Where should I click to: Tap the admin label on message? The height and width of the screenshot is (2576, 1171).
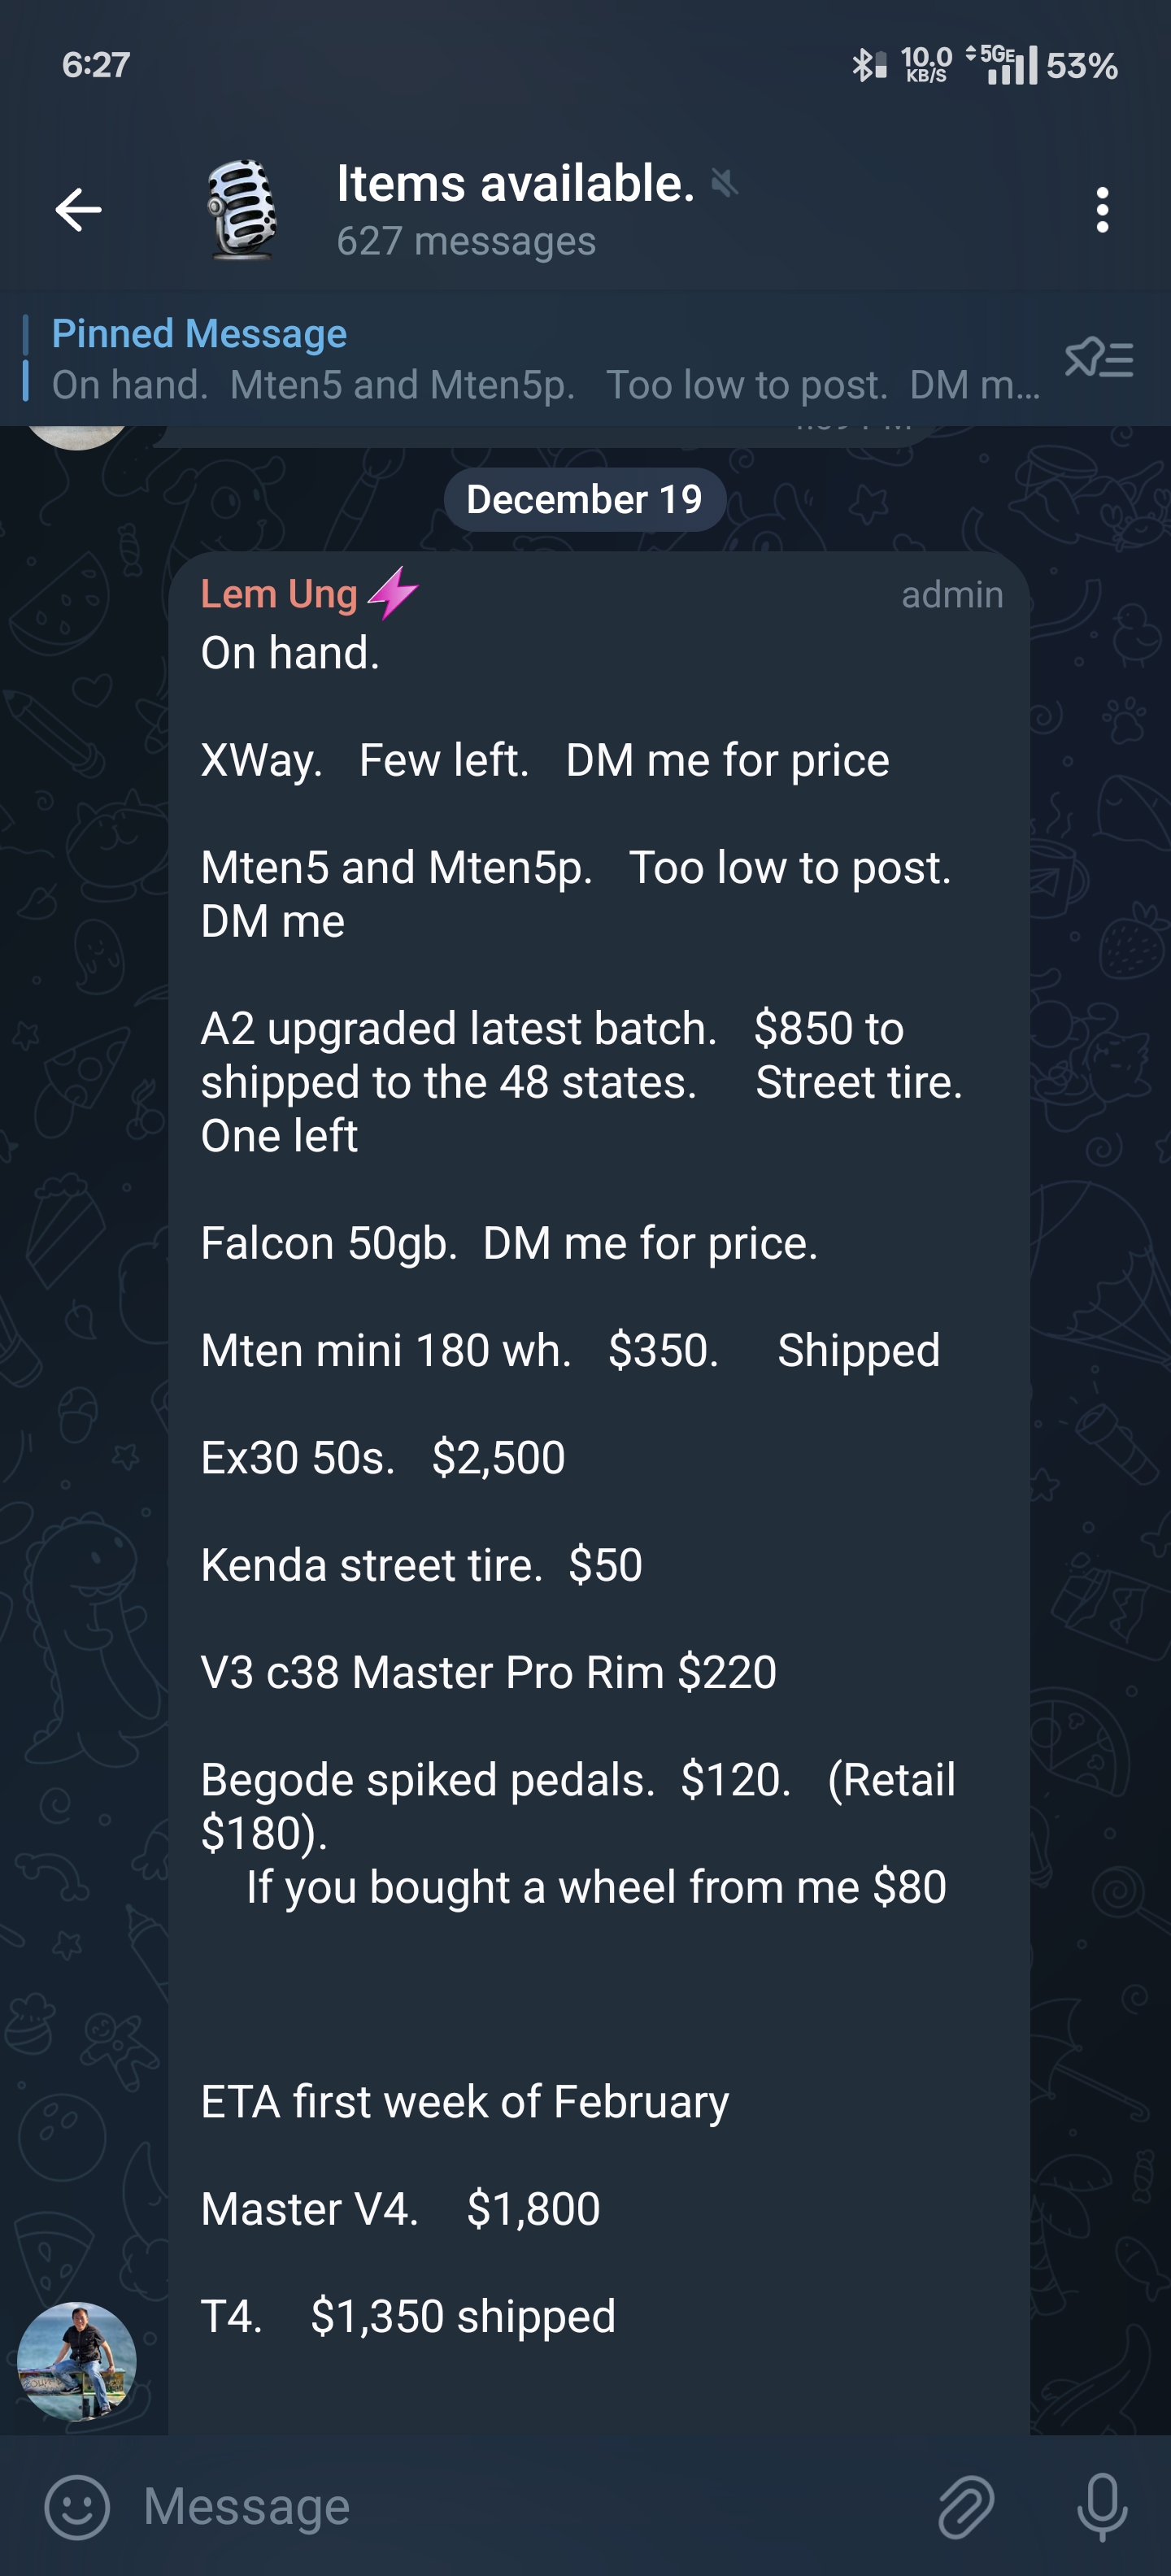tap(952, 595)
